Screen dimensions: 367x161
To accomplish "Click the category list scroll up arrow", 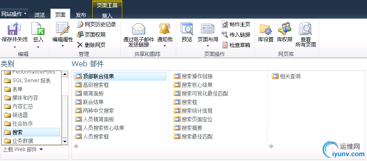I will pos(65,74).
